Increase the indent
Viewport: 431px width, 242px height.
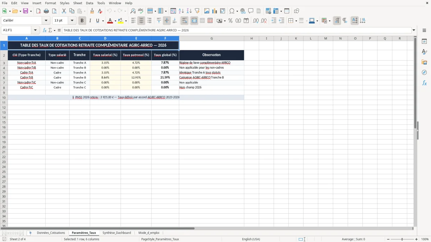pyautogui.click(x=274, y=21)
